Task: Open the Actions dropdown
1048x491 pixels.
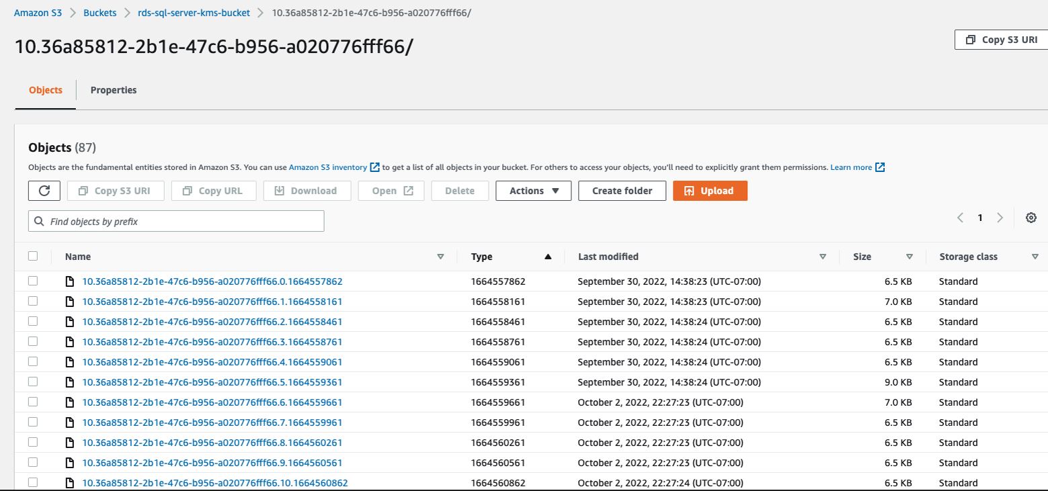Action: pos(532,190)
